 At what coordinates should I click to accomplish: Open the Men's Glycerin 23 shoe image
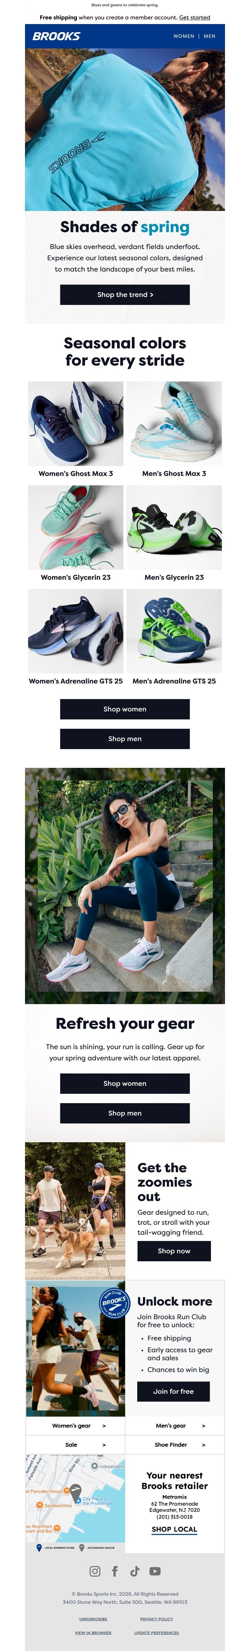[174, 528]
